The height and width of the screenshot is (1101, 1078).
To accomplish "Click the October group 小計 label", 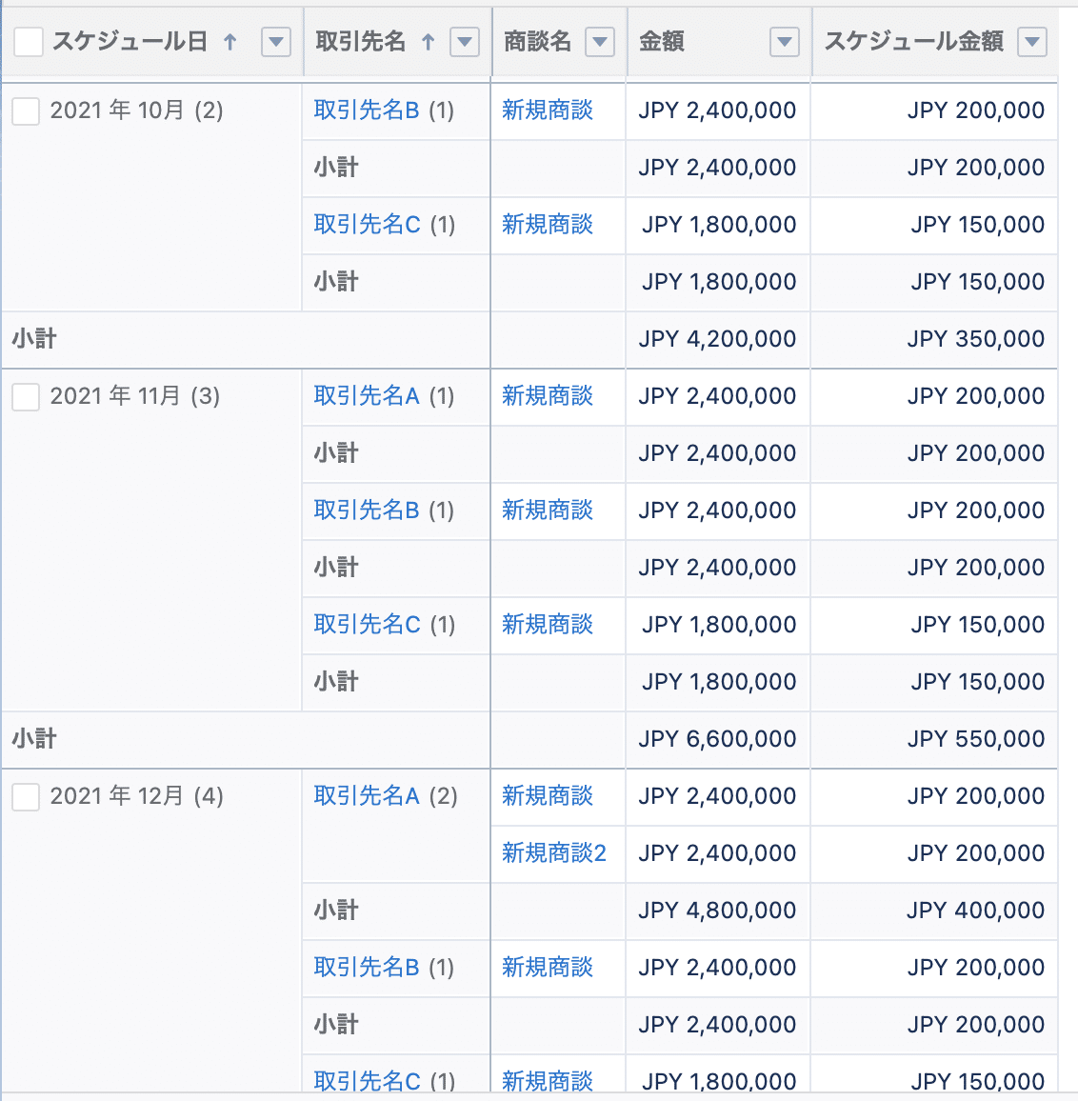I will (x=34, y=339).
